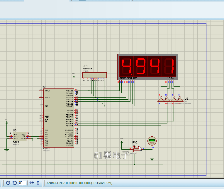224x189 pixels.
Task: Select the +5V power terminal wired to RP1
Action: [74, 77]
